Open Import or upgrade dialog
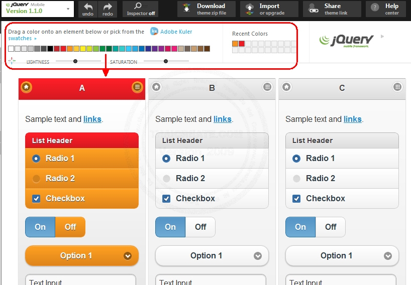Image resolution: width=411 pixels, height=285 pixels. 269,9
